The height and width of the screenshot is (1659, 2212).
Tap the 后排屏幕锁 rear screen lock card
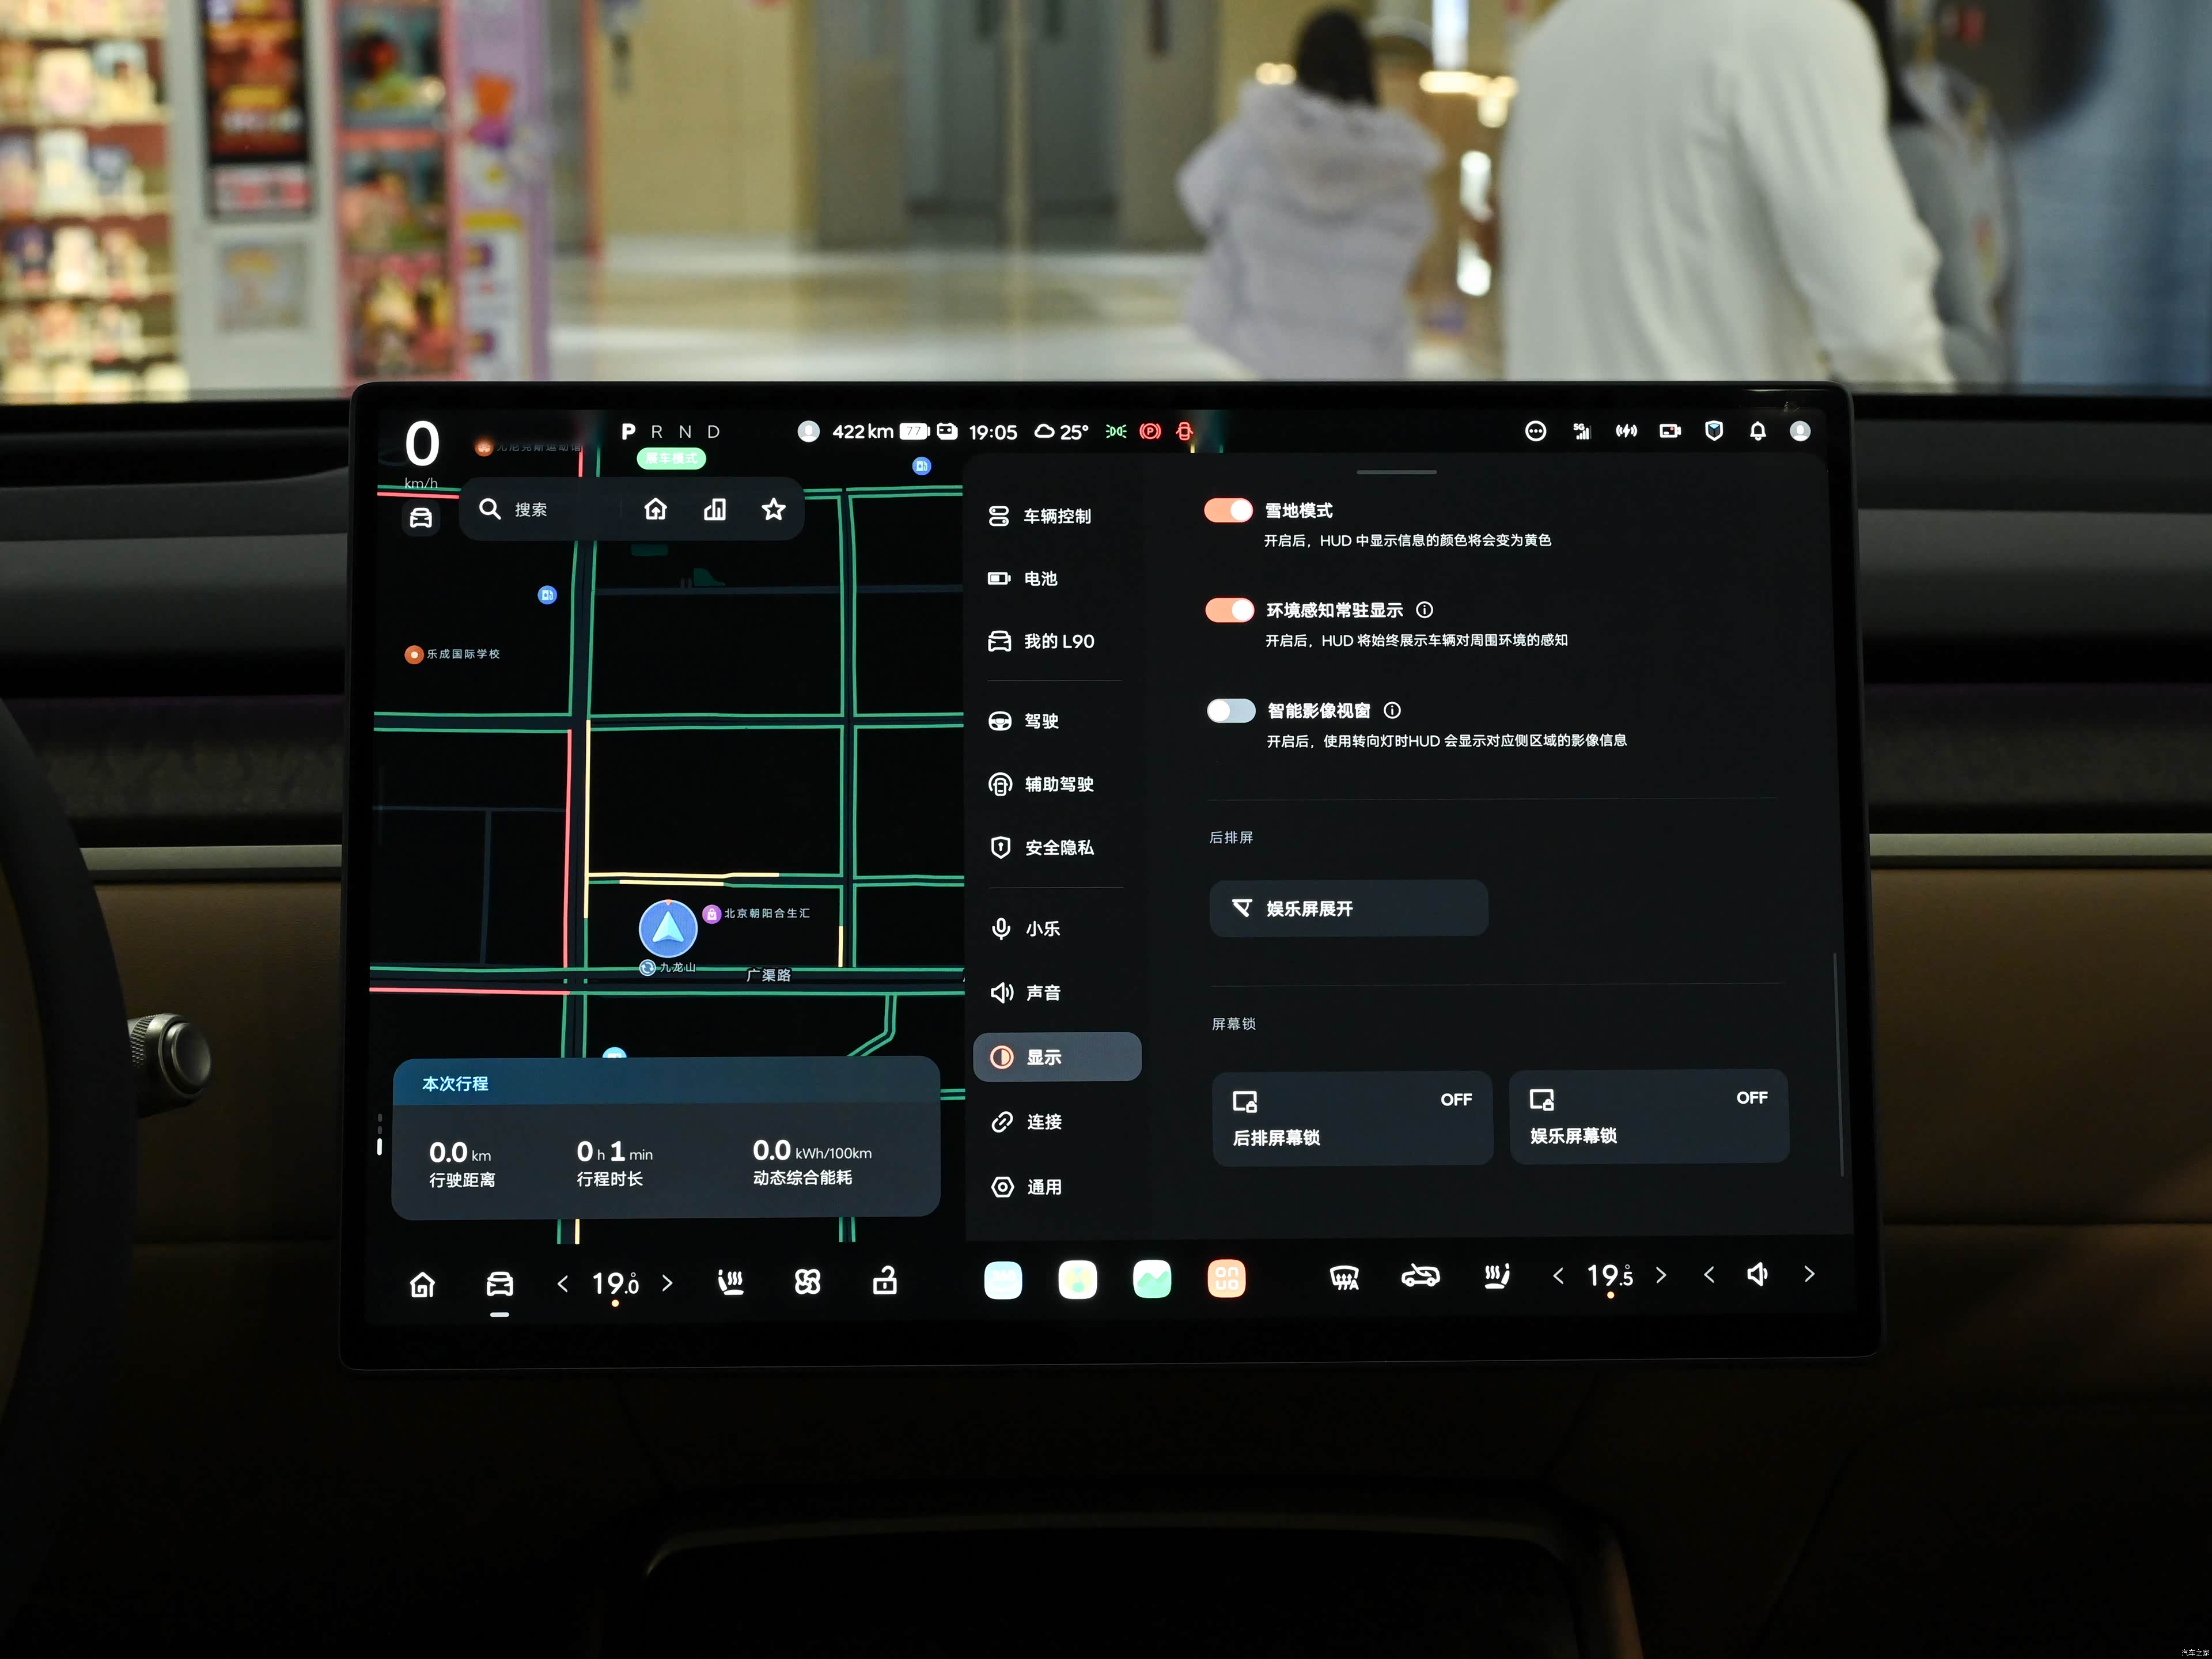point(1351,1118)
